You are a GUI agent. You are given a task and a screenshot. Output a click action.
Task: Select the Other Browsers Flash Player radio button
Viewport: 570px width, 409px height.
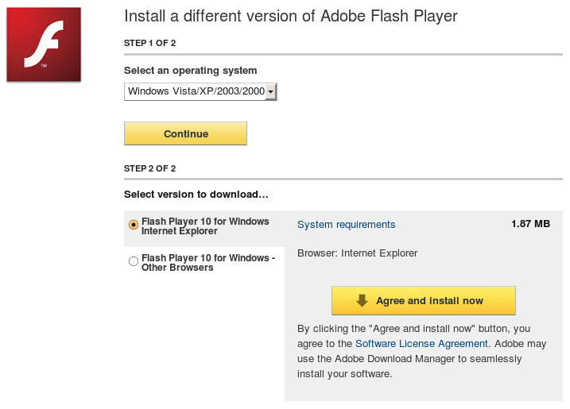[134, 261]
